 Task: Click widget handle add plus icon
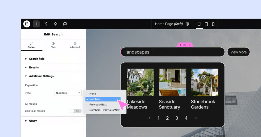tap(180, 45)
